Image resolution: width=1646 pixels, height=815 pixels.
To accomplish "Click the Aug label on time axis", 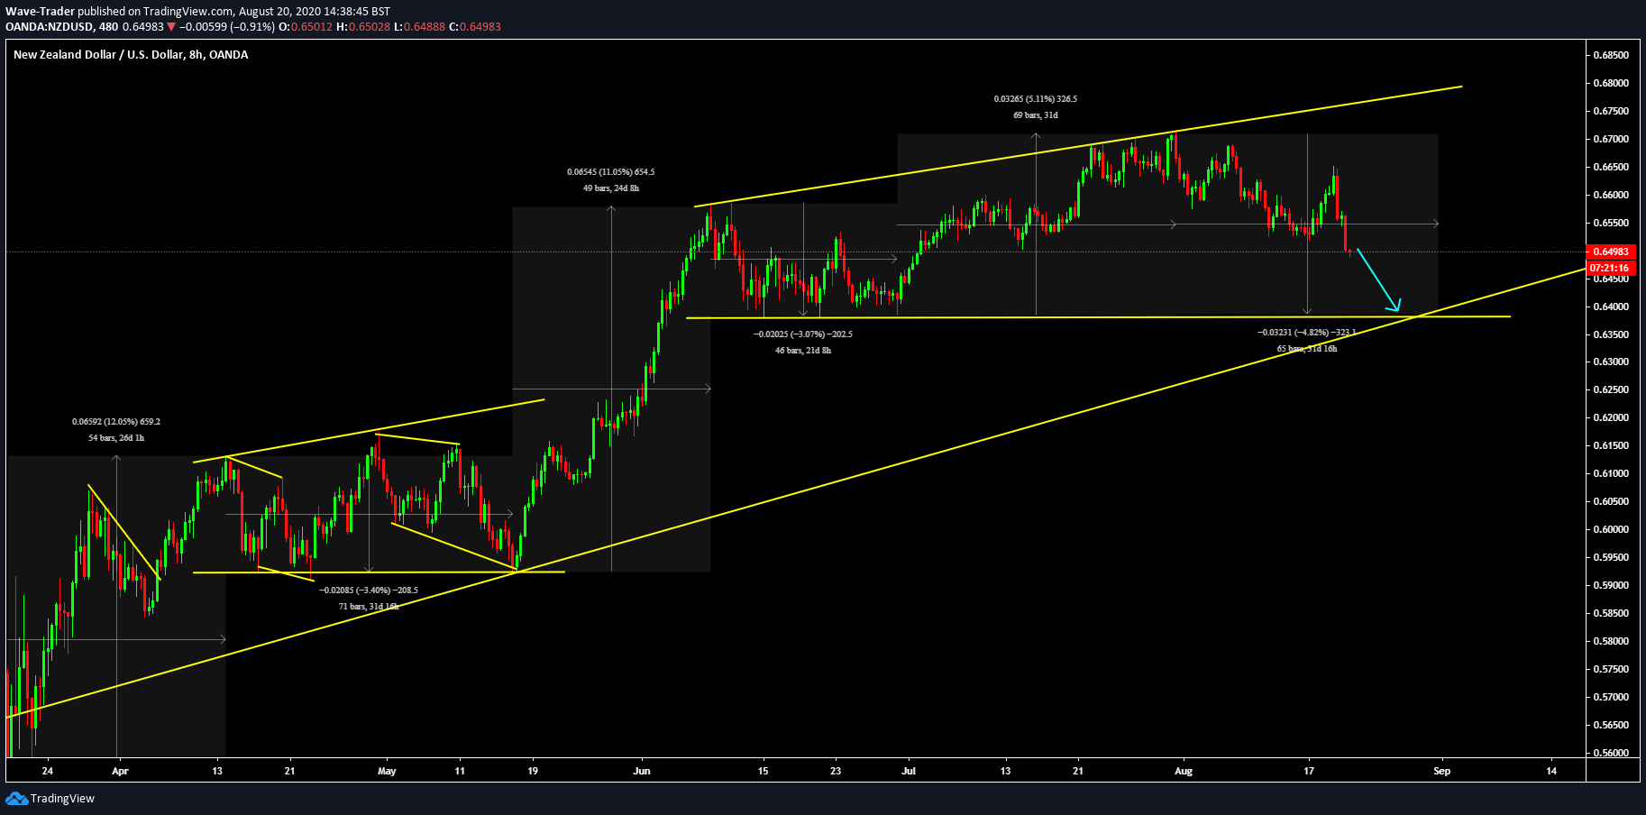I will tap(1184, 771).
